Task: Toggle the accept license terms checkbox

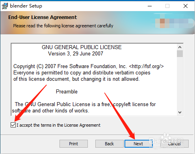Action: point(13,125)
